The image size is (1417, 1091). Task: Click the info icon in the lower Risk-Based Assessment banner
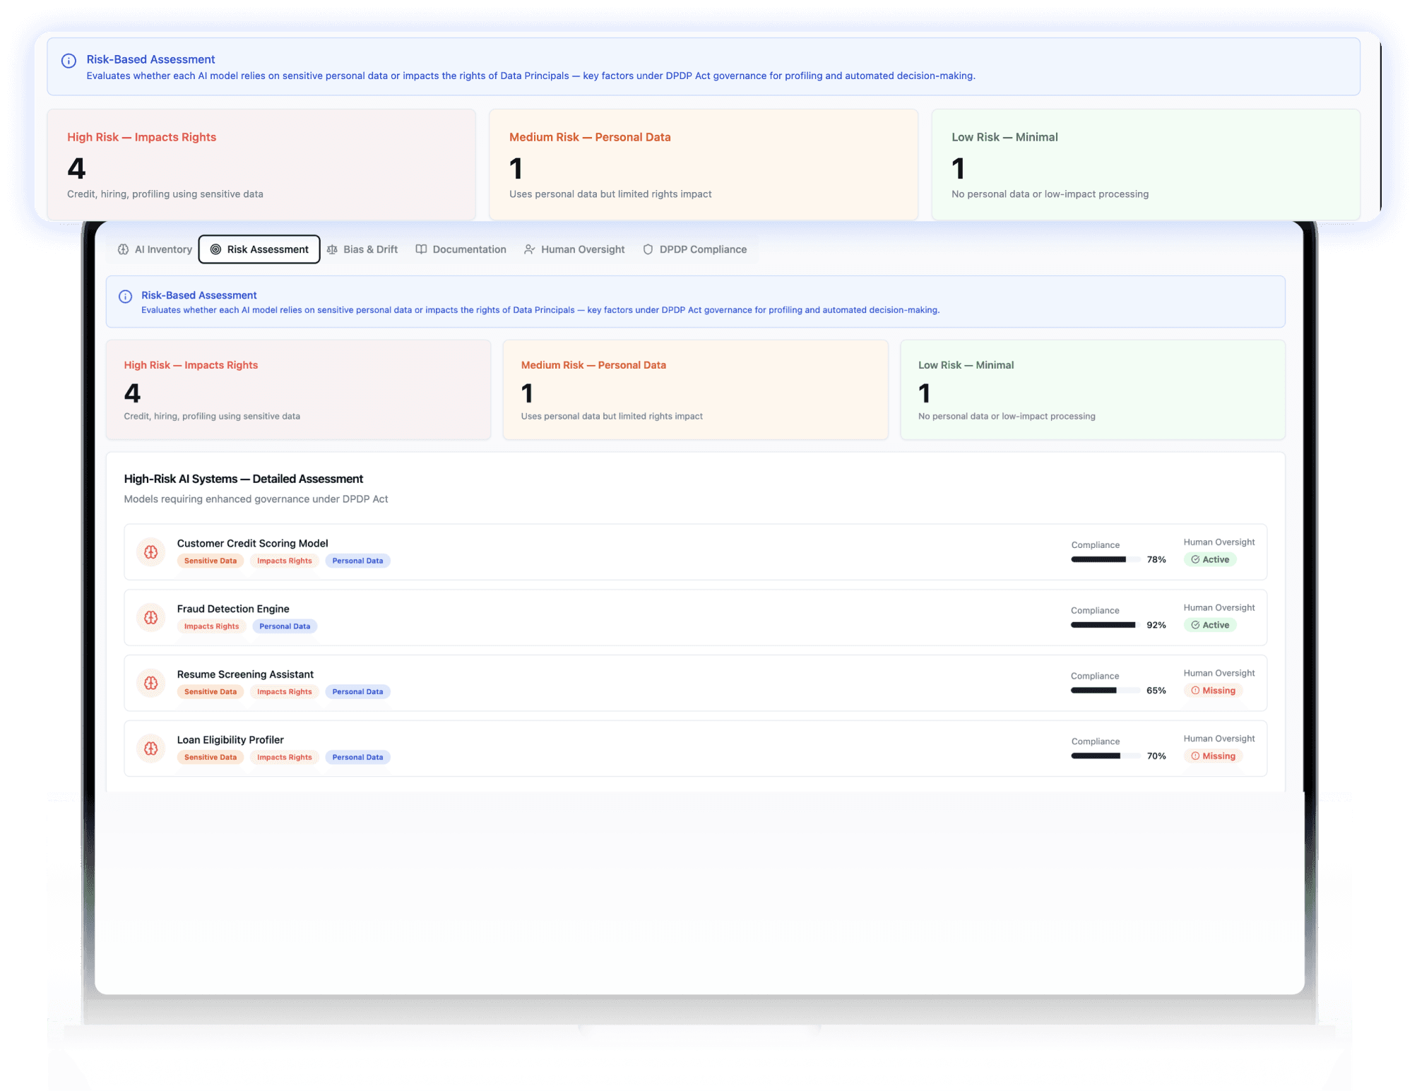tap(126, 297)
